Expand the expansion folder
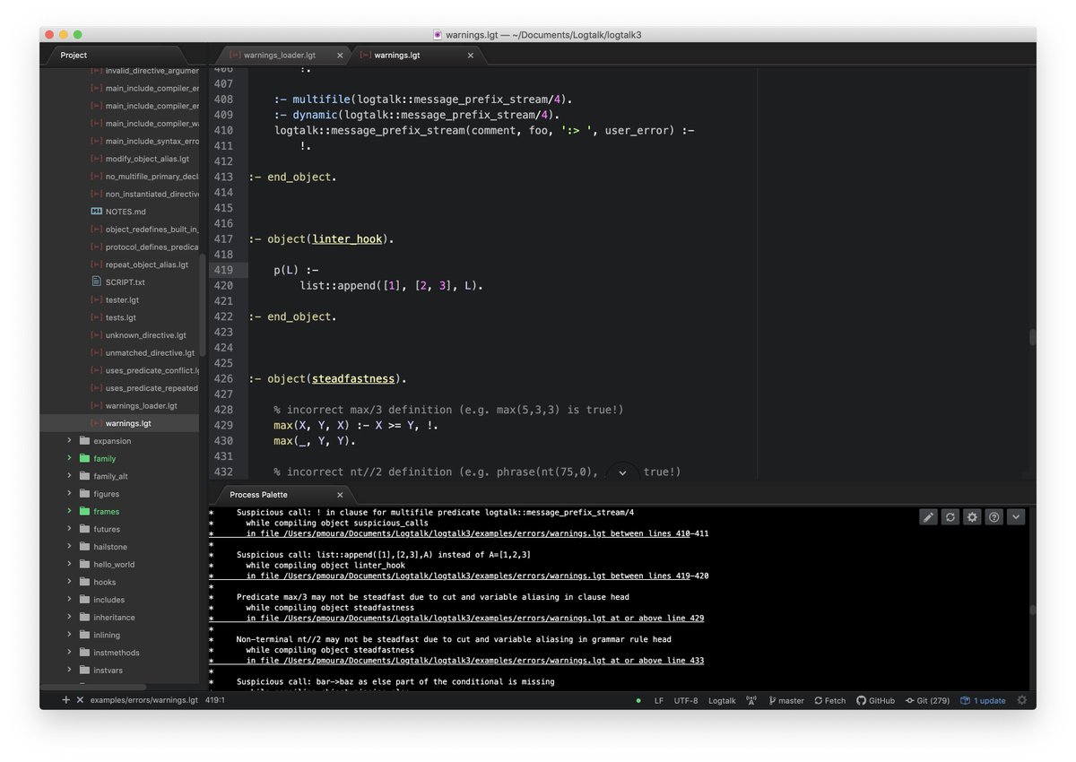This screenshot has height=762, width=1076. pyautogui.click(x=69, y=440)
